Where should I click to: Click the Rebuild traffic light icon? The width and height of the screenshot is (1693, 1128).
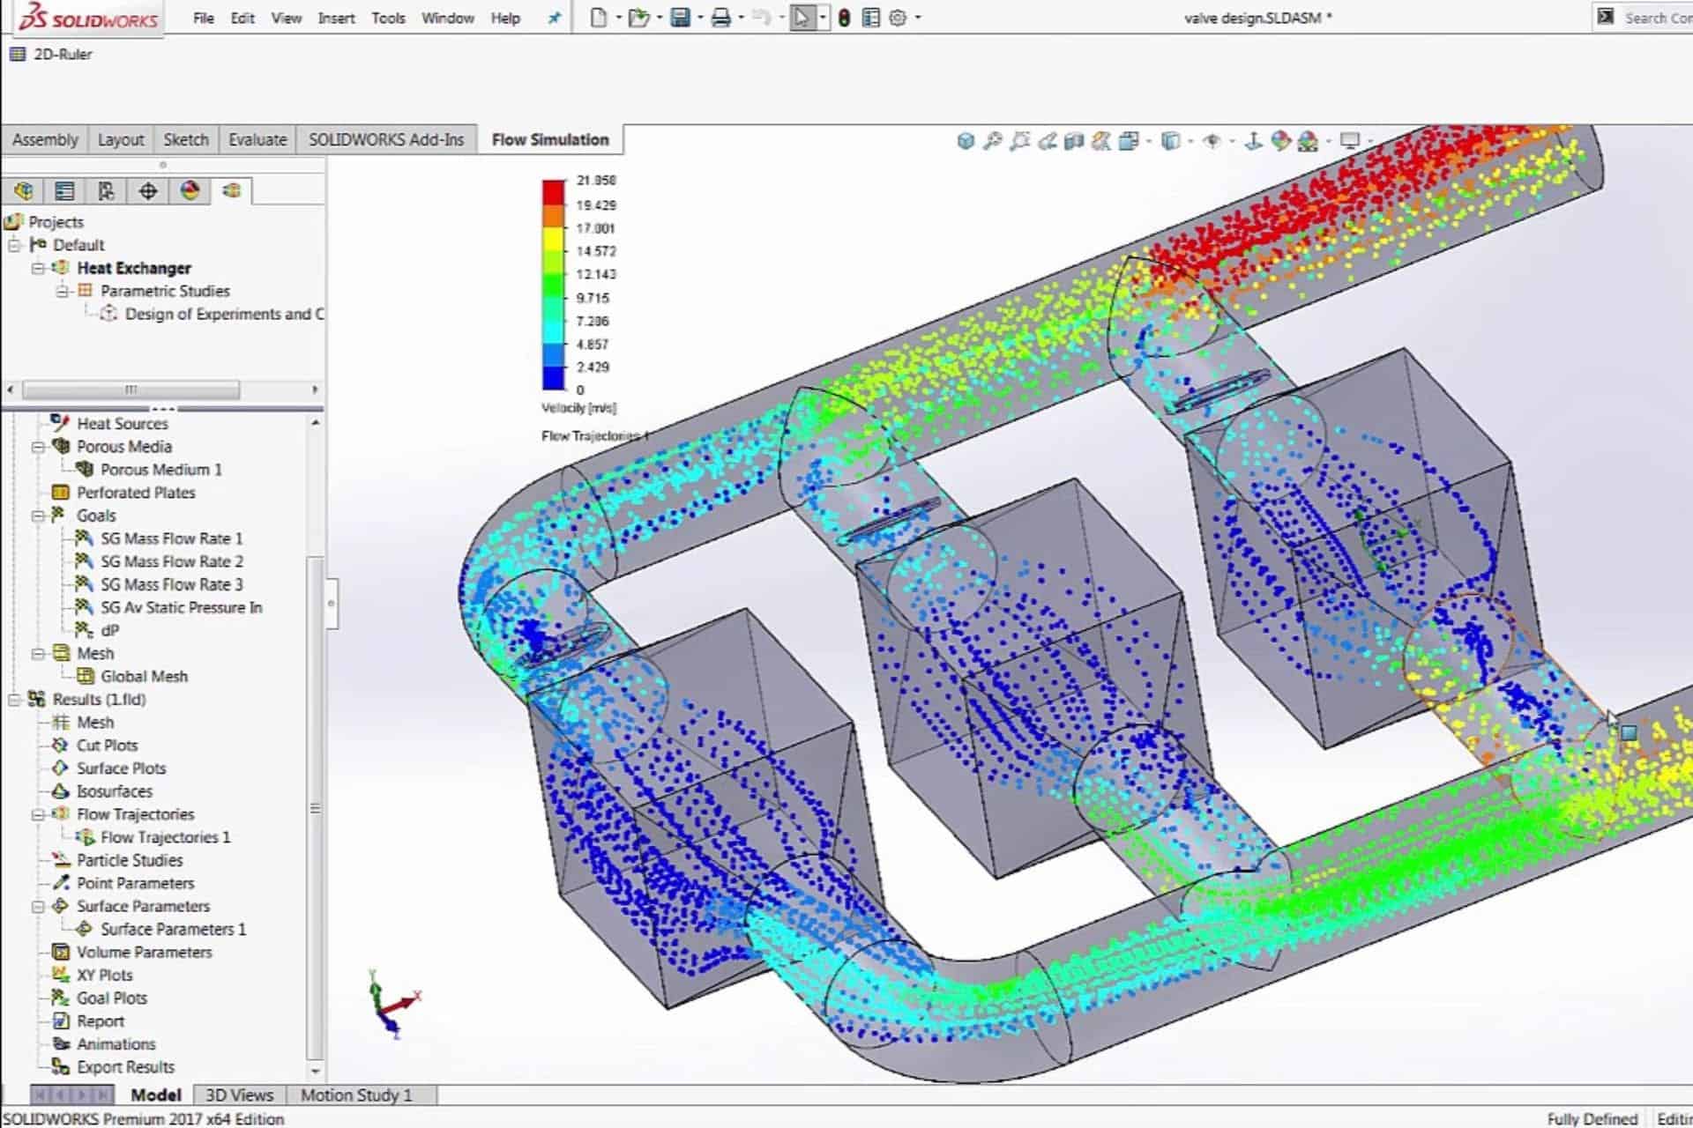tap(844, 18)
